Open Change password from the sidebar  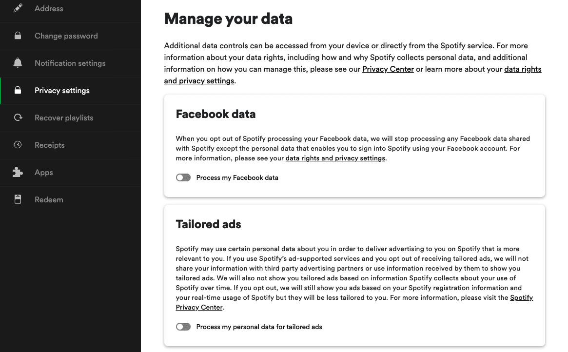[x=66, y=36]
